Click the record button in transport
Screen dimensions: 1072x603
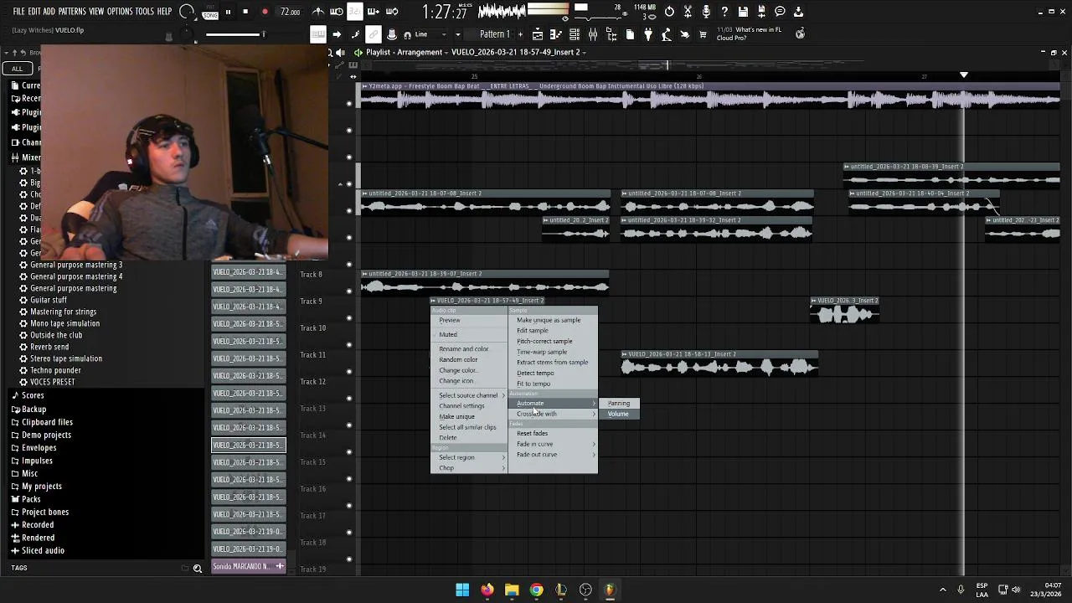pyautogui.click(x=265, y=12)
